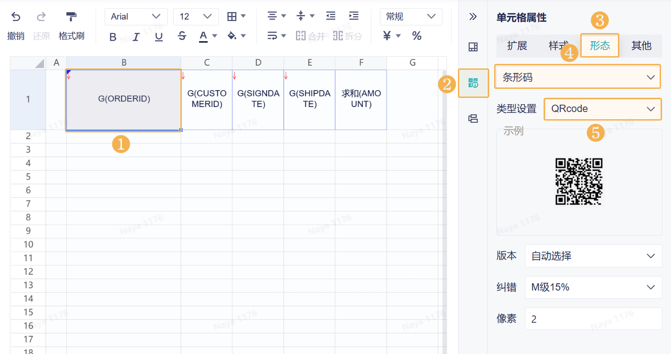Viewport: 671px width, 354px height.
Task: Collapse the right properties panel
Action: click(x=473, y=17)
